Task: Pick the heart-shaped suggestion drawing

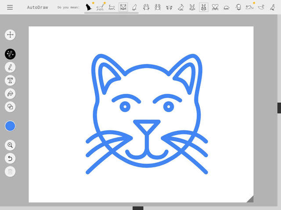Action: (x=215, y=7)
